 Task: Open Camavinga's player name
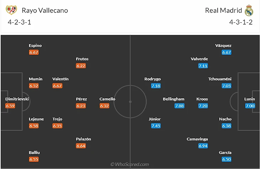click(197, 139)
